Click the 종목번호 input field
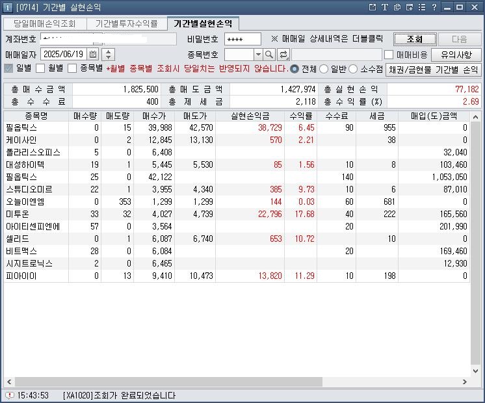This screenshot has width=485, height=403. 239,55
